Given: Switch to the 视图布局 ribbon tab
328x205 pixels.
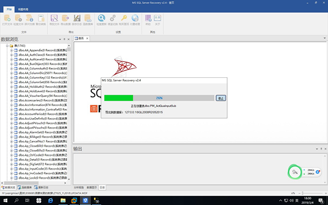Looking at the screenshot, I should 23,9.
